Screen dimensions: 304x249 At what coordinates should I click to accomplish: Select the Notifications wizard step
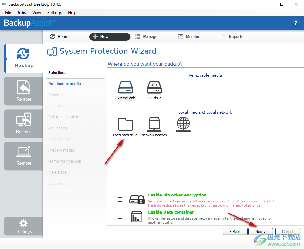pos(59,139)
